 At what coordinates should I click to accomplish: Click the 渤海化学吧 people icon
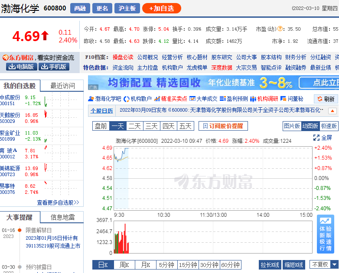click(x=91, y=99)
